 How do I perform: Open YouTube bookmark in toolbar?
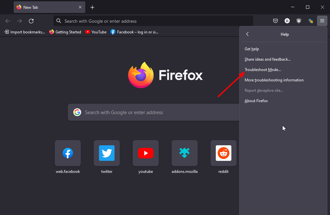96,32
